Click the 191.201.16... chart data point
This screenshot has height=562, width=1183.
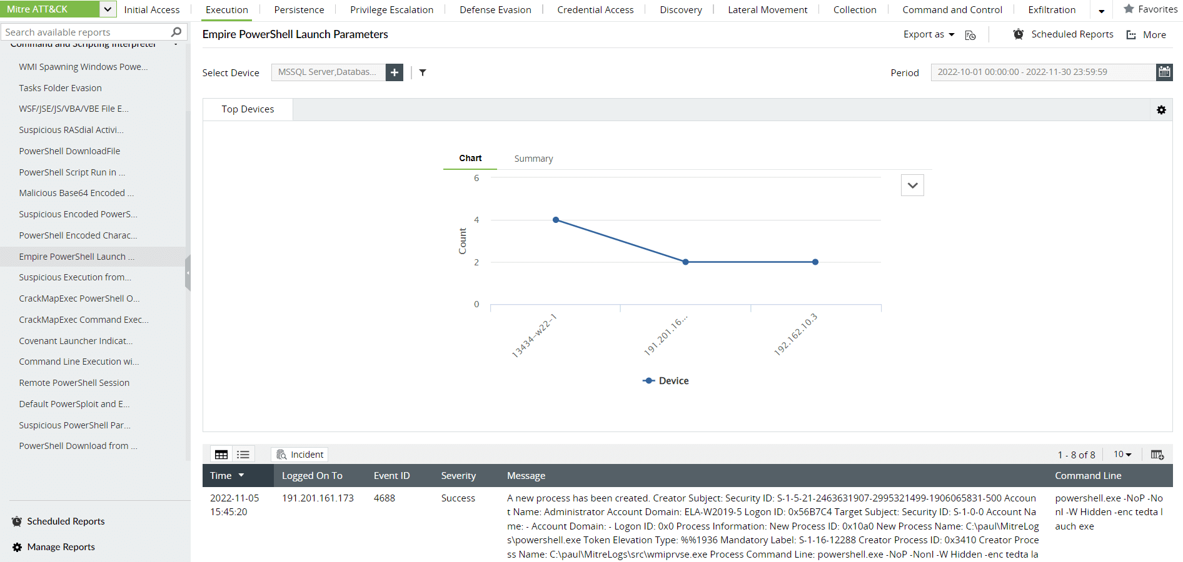tap(686, 262)
